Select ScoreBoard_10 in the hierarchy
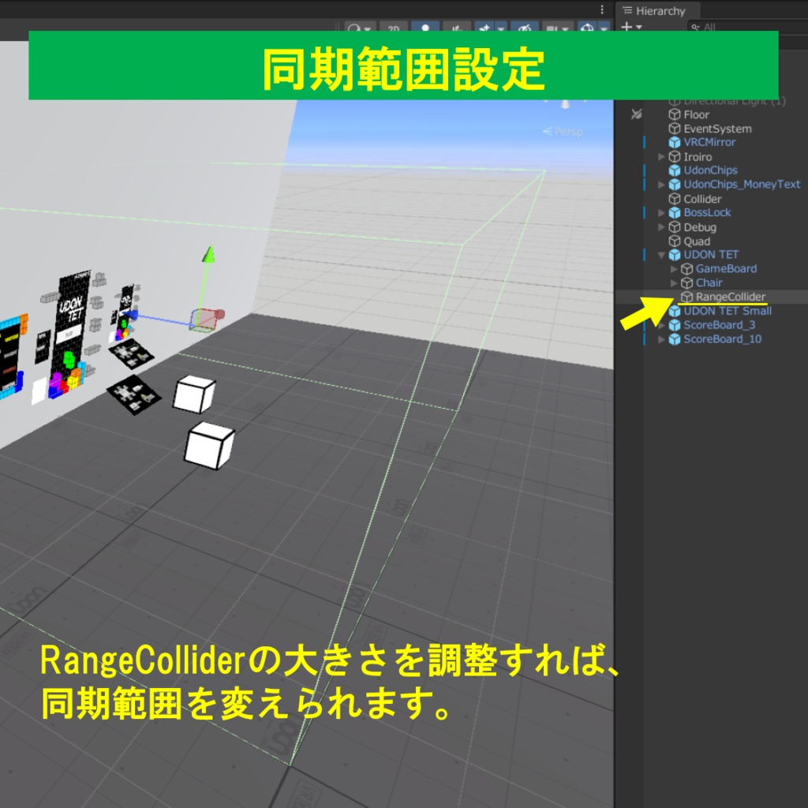Screen dimensions: 808x808 pos(722,339)
